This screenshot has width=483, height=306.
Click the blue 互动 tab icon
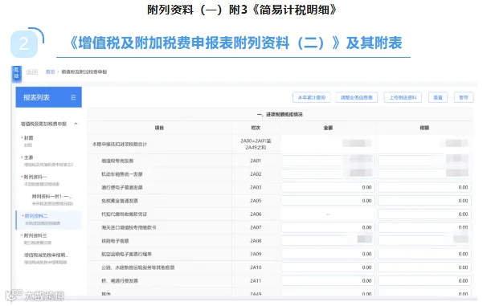coord(17,74)
